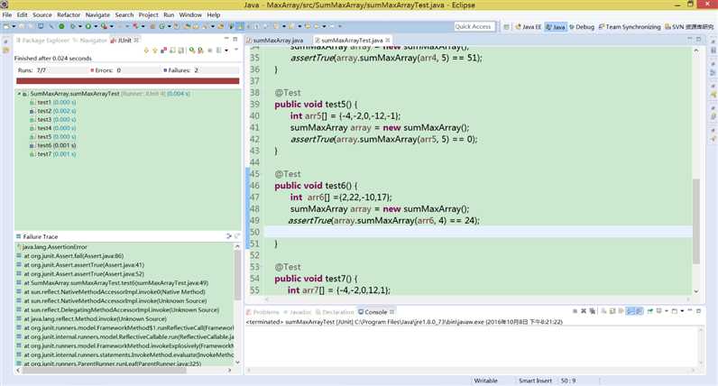Switch to SVN repository perspective
The height and width of the screenshot is (386, 718).
[689, 27]
